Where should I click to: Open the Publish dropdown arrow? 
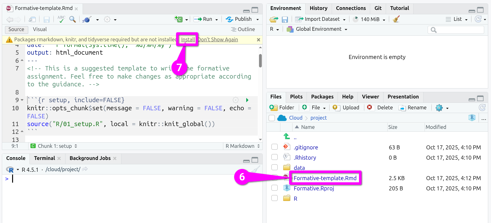tap(257, 20)
